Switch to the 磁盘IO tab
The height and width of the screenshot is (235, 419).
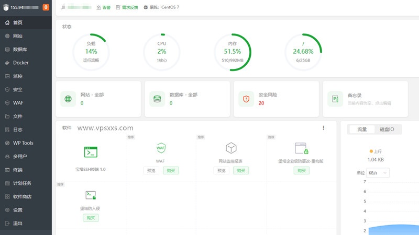pos(387,129)
